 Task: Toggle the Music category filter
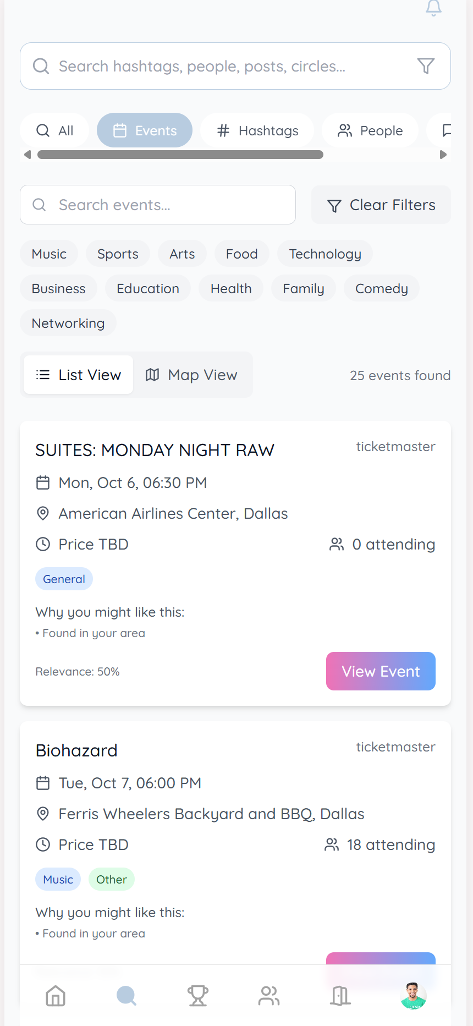pyautogui.click(x=49, y=254)
